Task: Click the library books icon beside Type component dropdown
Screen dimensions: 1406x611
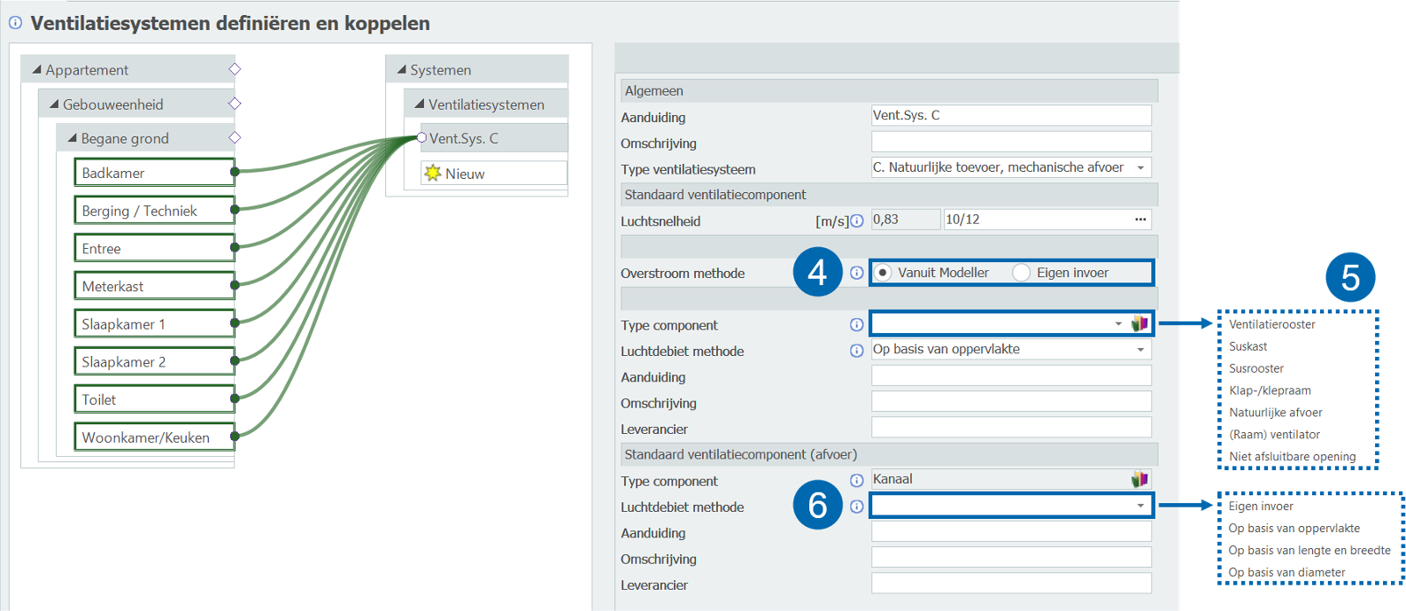Action: (1139, 324)
